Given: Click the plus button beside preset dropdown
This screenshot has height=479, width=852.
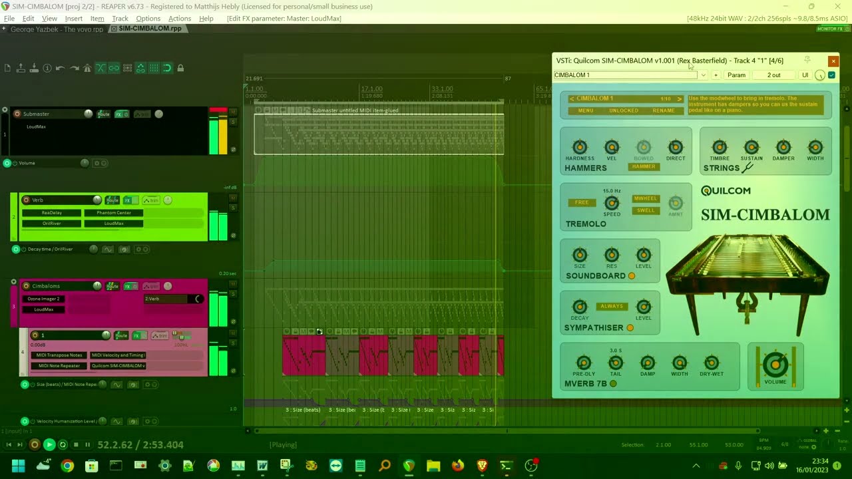Looking at the screenshot, I should point(716,75).
